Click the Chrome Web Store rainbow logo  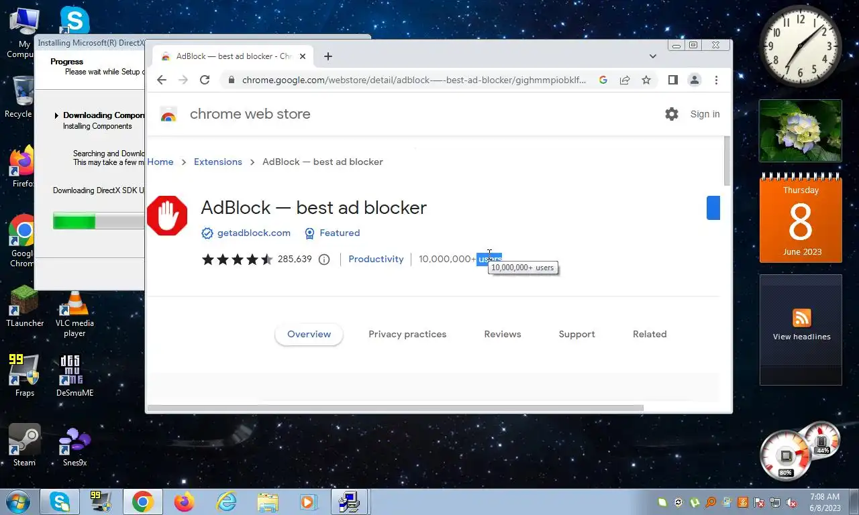168,115
